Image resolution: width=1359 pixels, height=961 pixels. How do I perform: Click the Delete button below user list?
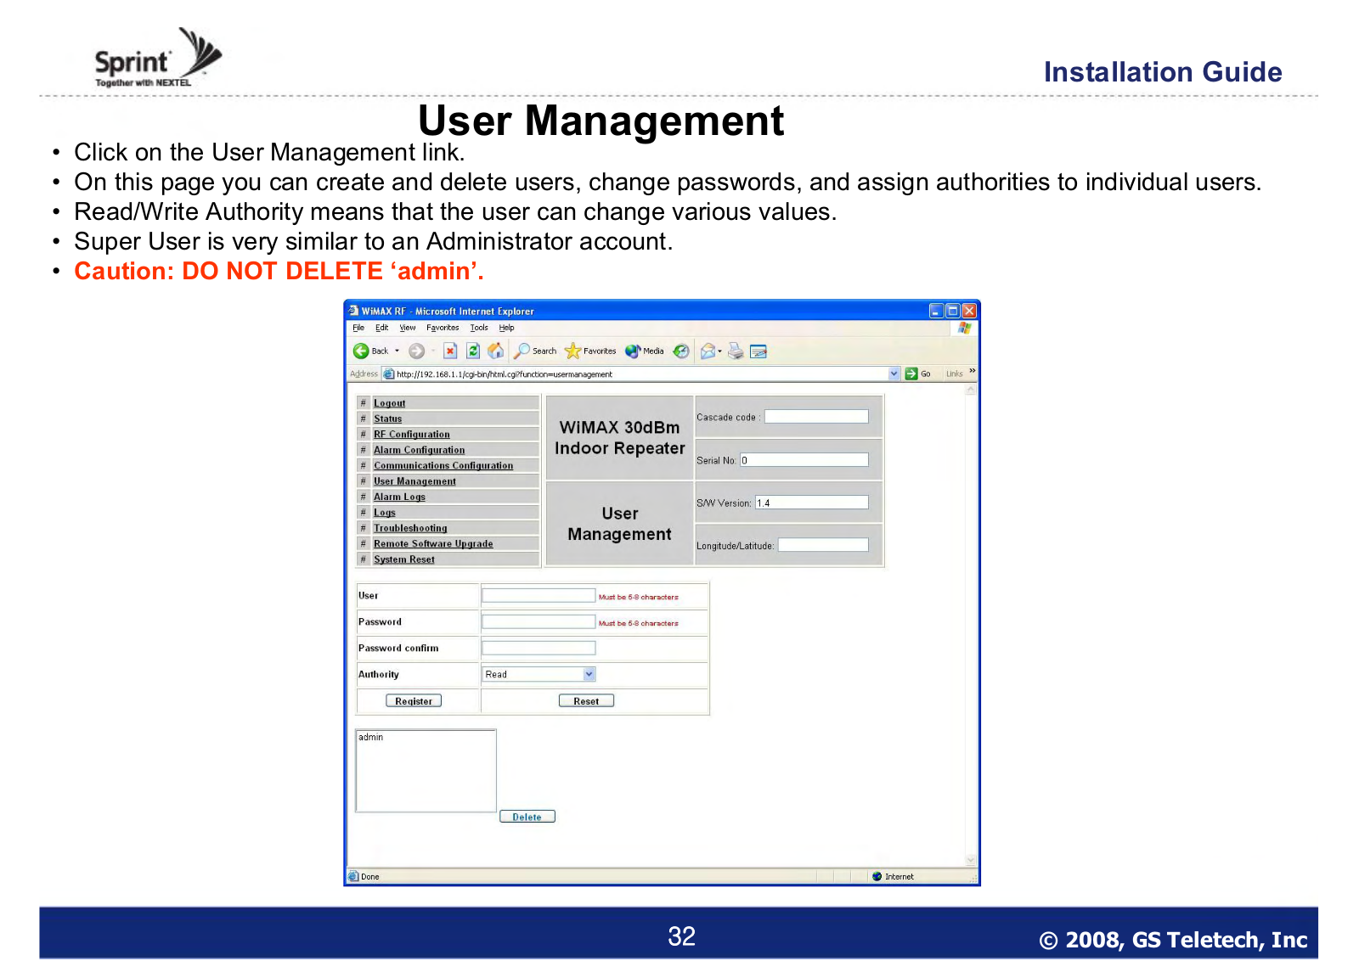pyautogui.click(x=527, y=817)
